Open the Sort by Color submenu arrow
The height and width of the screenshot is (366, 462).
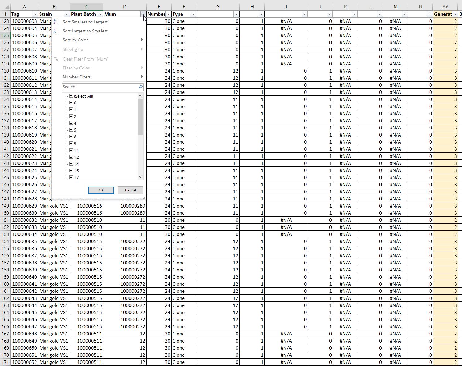tap(142, 40)
